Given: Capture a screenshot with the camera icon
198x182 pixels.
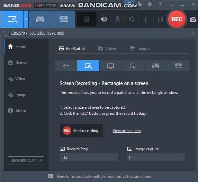Looking at the screenshot, I should tap(193, 19).
